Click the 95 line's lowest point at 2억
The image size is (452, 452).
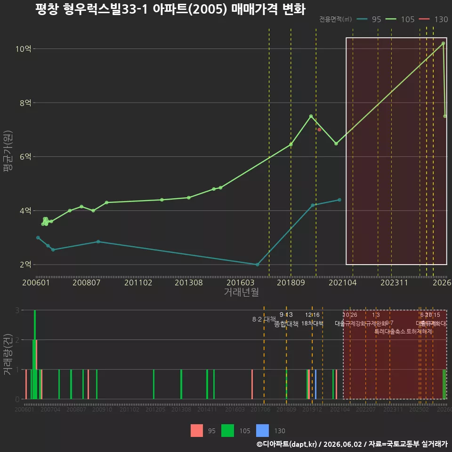[258, 264]
